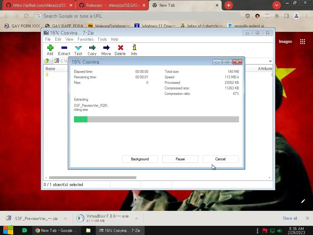Open SSF_PreviewVer zip download item
The height and width of the screenshot is (235, 313).
32,218
